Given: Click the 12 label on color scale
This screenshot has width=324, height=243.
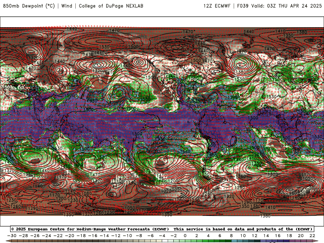Looking at the screenshot, I should 255,236.
